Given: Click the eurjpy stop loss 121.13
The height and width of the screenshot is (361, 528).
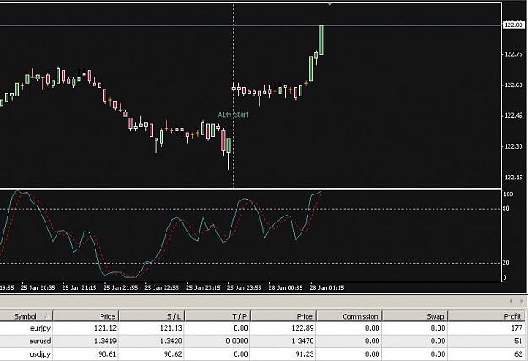Looking at the screenshot, I should (171, 328).
